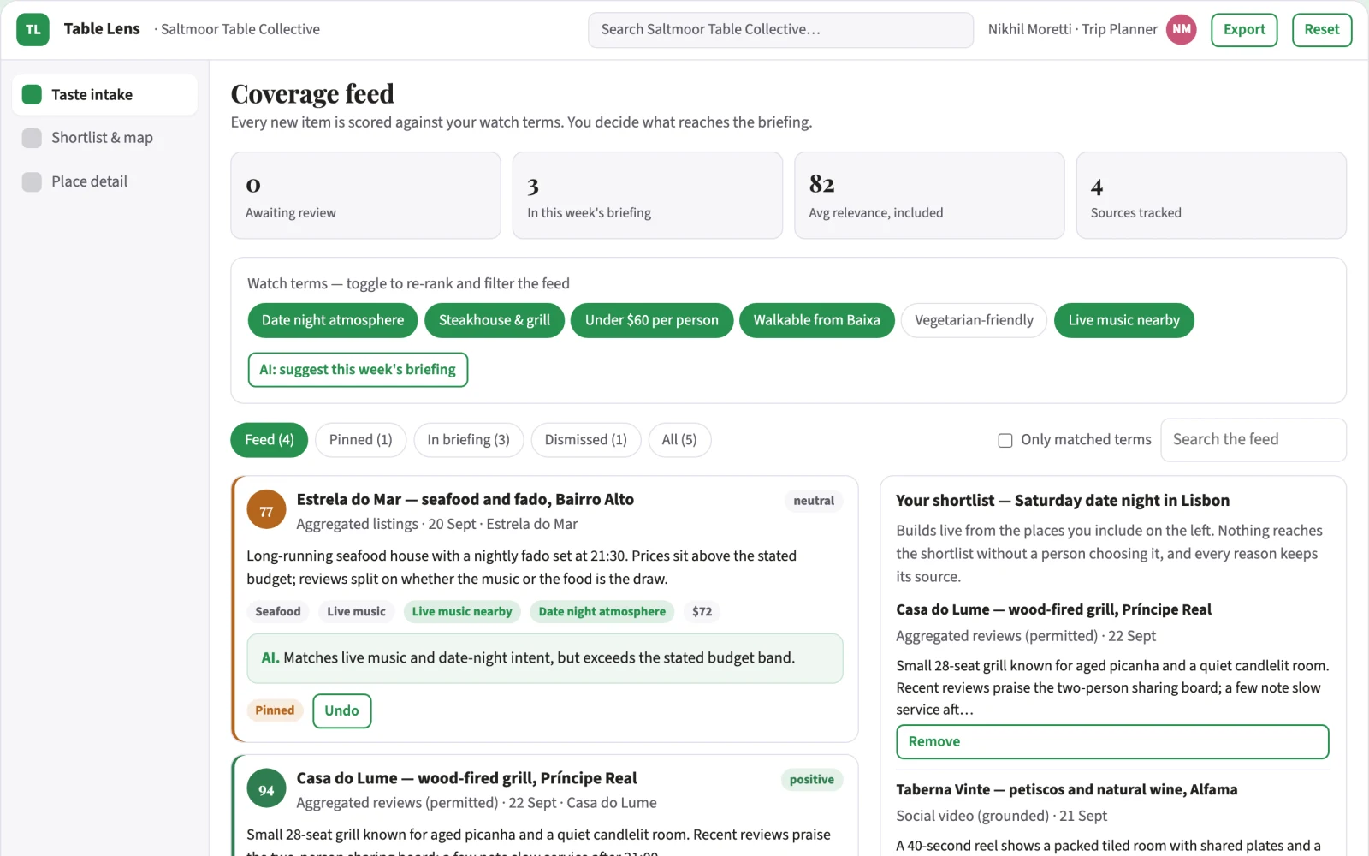Click the 94 relevance score badge
Image resolution: width=1369 pixels, height=856 pixels.
point(266,789)
